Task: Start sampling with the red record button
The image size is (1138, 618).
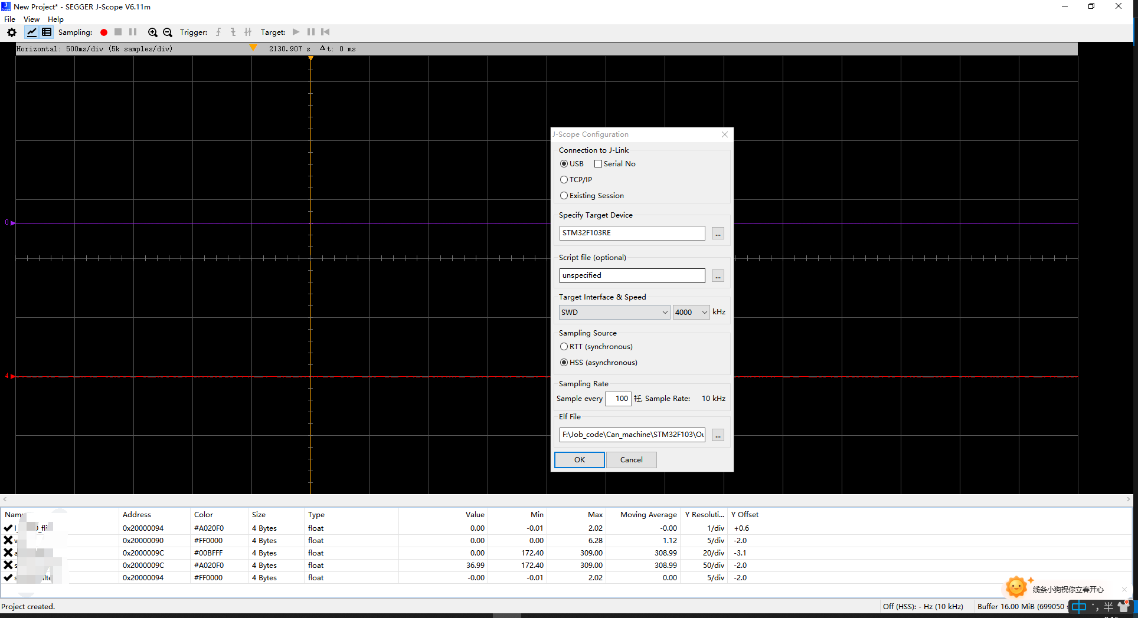Action: click(x=104, y=32)
